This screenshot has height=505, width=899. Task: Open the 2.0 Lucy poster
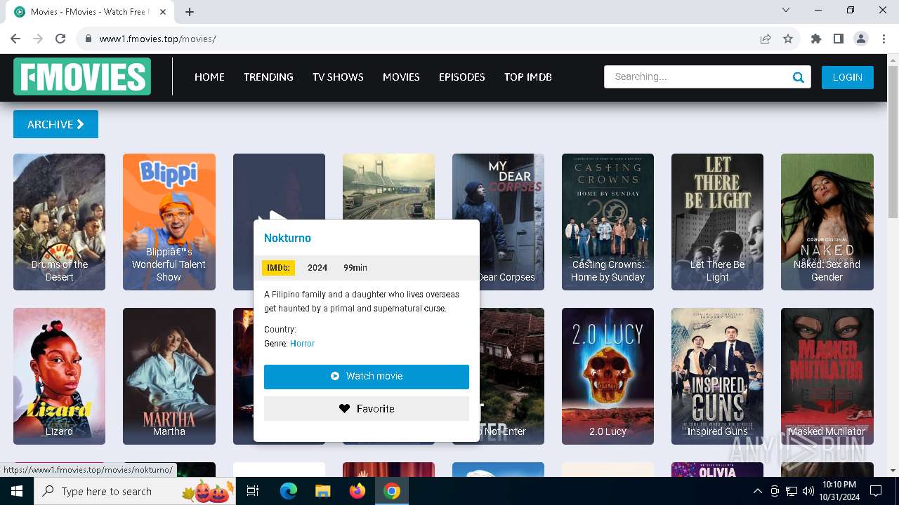point(608,376)
